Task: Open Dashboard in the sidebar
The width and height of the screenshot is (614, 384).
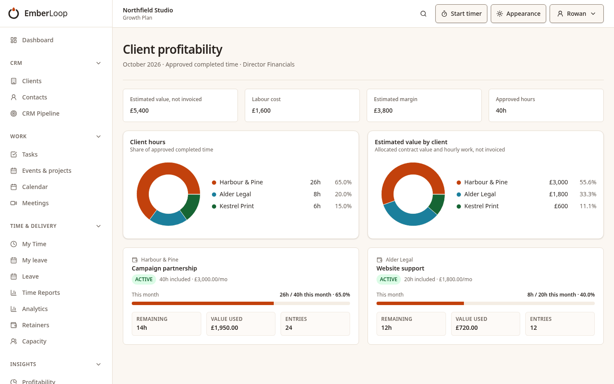Action: tap(56, 40)
